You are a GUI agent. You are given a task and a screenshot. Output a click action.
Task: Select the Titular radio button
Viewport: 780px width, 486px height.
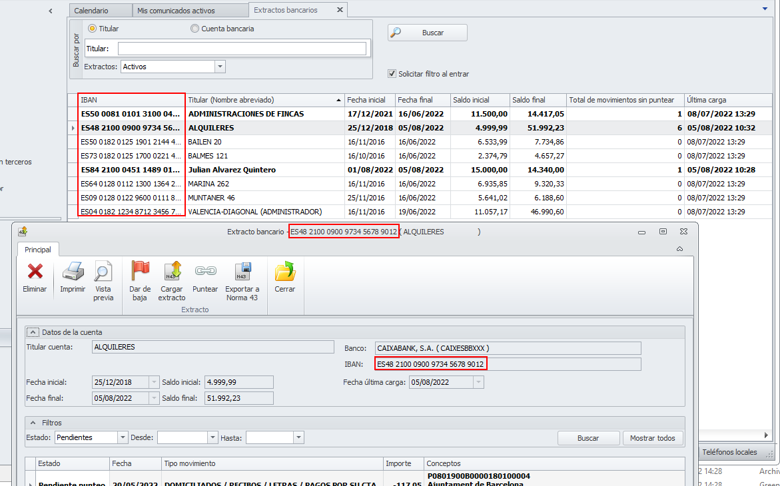[93, 29]
